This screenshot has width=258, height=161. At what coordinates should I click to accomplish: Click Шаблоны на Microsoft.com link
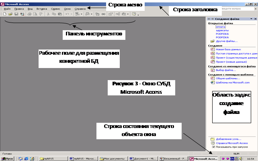tap(233, 83)
